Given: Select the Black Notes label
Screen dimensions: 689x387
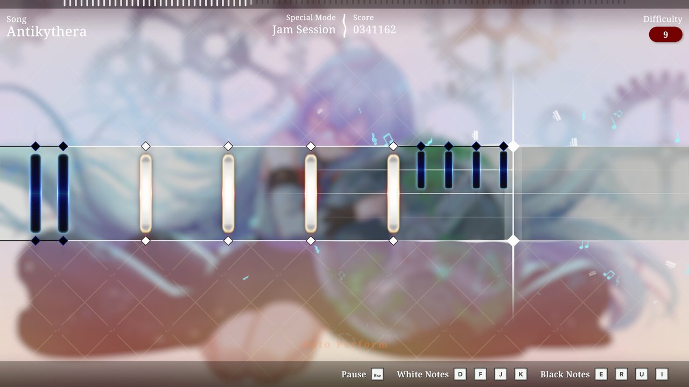Looking at the screenshot, I should coord(565,375).
